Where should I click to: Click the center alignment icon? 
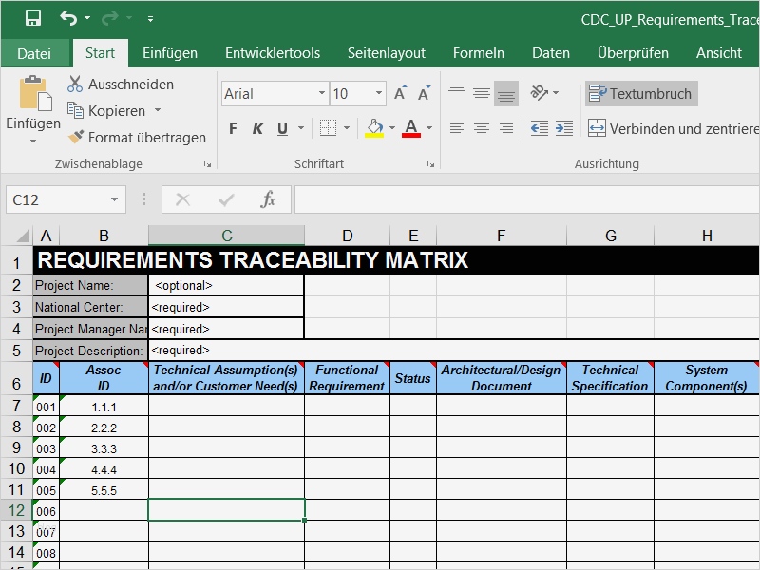click(x=483, y=127)
